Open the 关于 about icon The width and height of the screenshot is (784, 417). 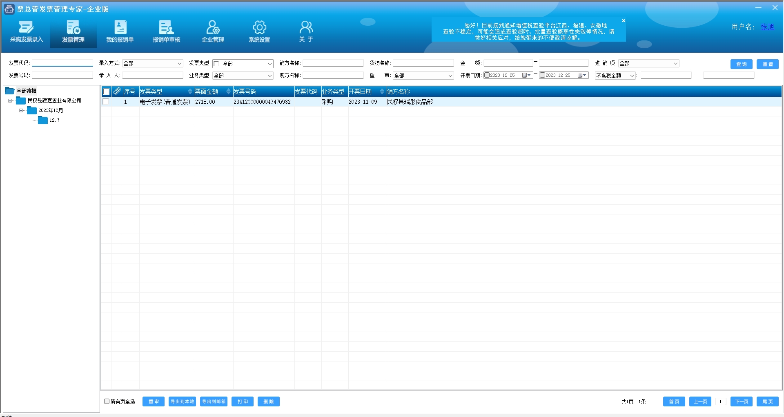point(306,28)
